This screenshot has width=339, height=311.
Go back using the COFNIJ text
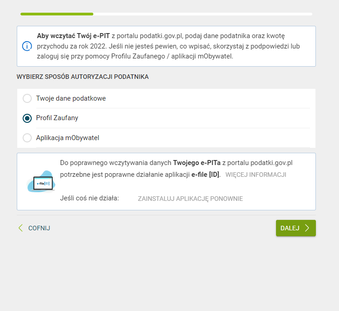(39, 228)
